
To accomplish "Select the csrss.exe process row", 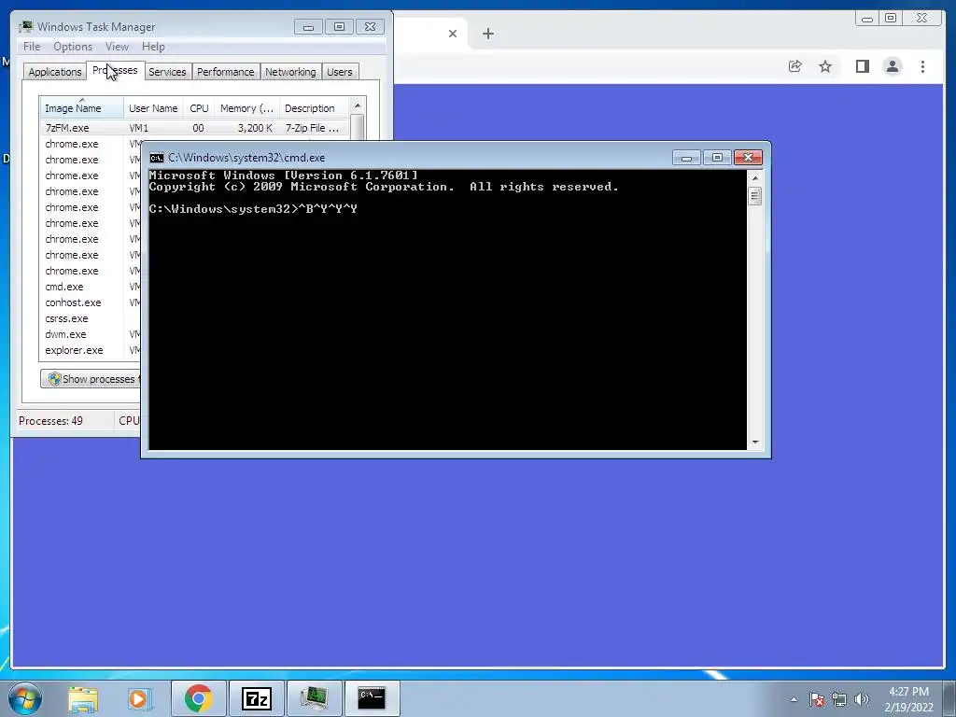I will click(91, 318).
